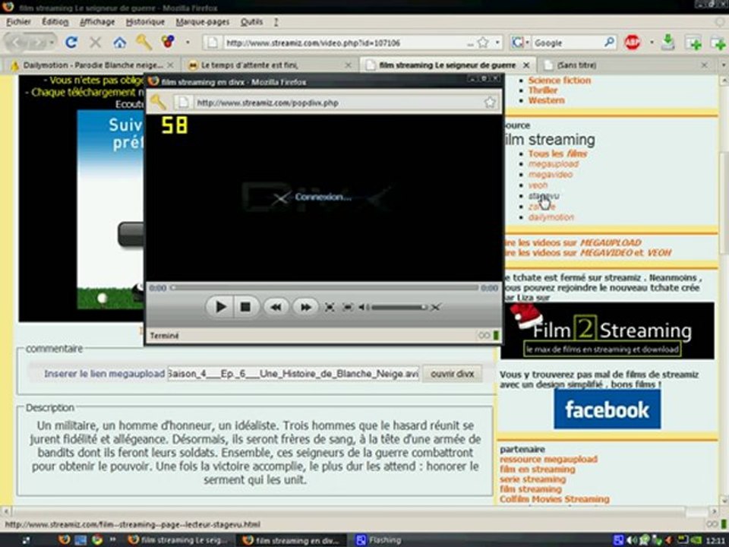
Task: Click the colored balls toolbar icon
Action: point(168,41)
